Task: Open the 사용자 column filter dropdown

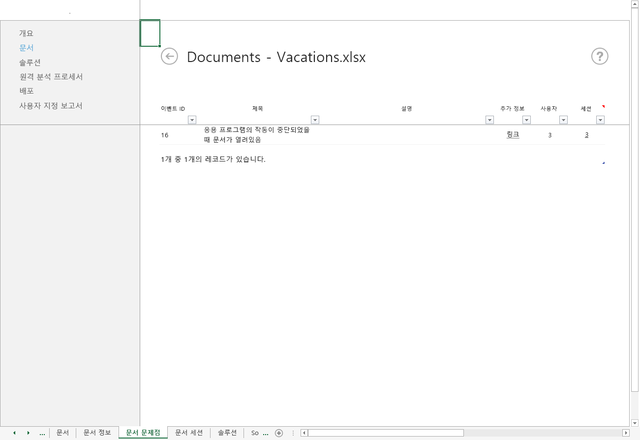Action: (563, 120)
